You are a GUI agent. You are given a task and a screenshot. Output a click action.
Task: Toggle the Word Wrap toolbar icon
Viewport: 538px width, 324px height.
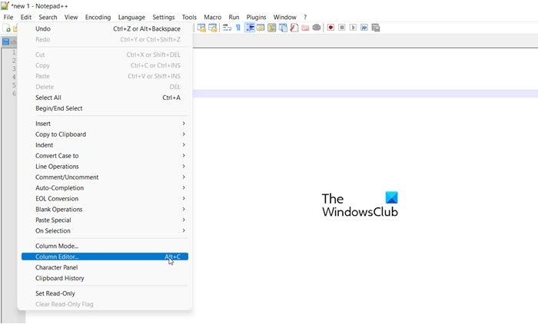point(227,28)
